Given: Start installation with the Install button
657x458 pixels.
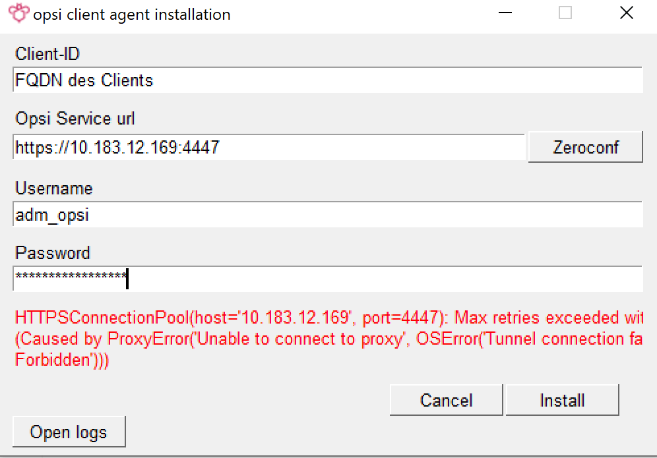Looking at the screenshot, I should coord(562,401).
